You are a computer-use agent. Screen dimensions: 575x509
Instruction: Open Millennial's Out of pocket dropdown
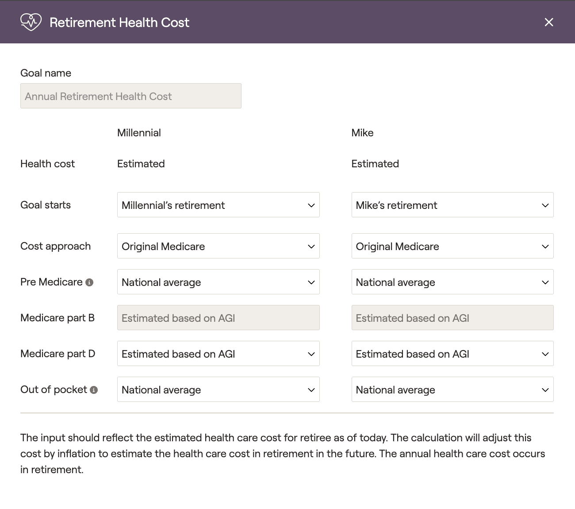[x=218, y=389]
